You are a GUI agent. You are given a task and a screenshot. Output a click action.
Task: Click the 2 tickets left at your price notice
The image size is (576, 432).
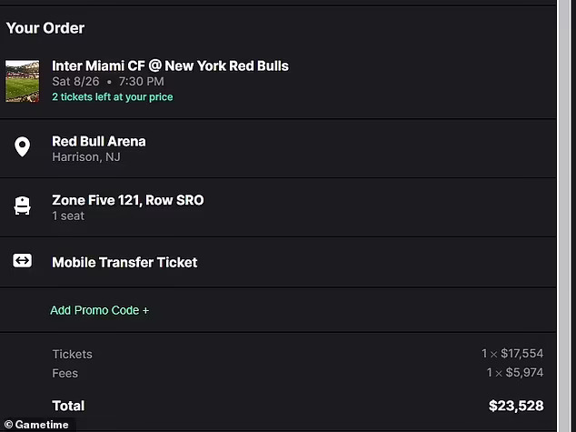tap(113, 96)
